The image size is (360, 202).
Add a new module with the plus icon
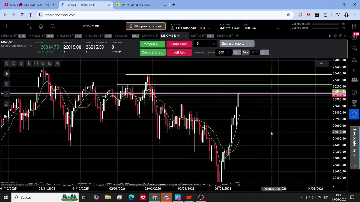coord(7,26)
